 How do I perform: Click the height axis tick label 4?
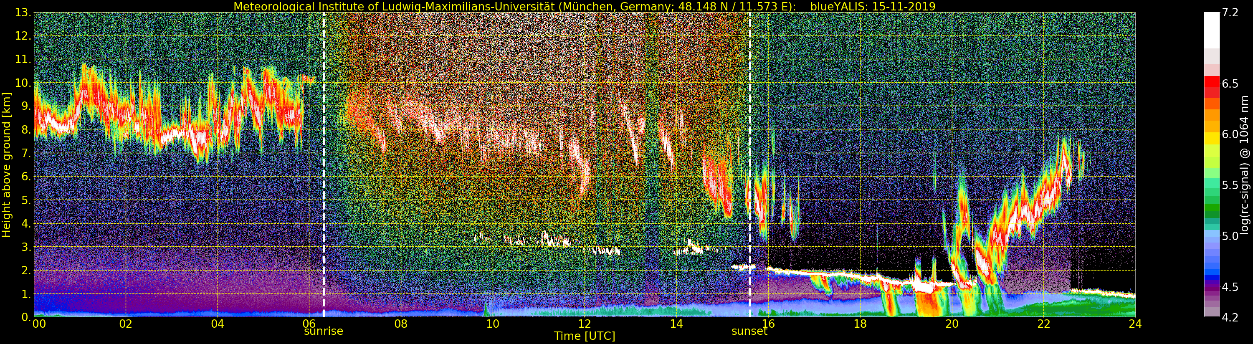(25, 224)
